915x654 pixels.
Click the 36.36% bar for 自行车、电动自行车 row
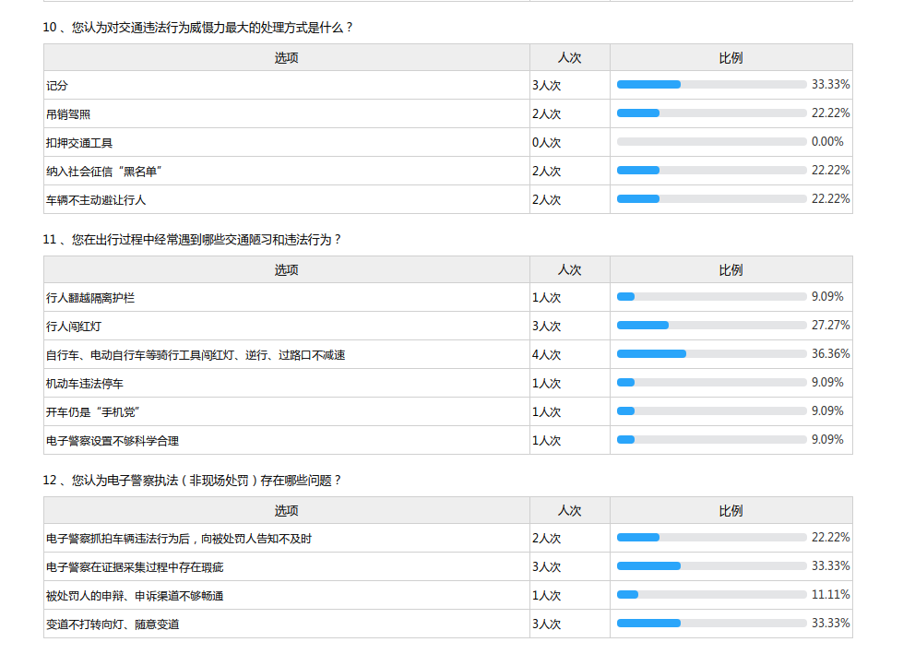pyautogui.click(x=711, y=354)
